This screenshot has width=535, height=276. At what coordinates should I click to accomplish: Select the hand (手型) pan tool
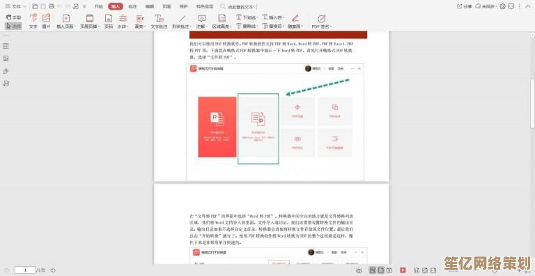point(14,17)
